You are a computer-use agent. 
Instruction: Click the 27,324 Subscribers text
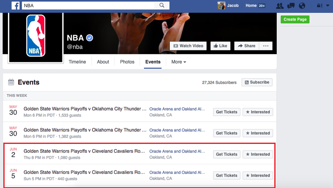point(219,82)
